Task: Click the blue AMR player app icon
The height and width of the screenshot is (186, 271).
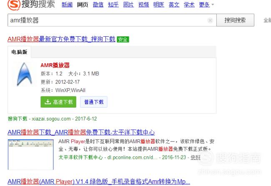Action: click(x=24, y=74)
